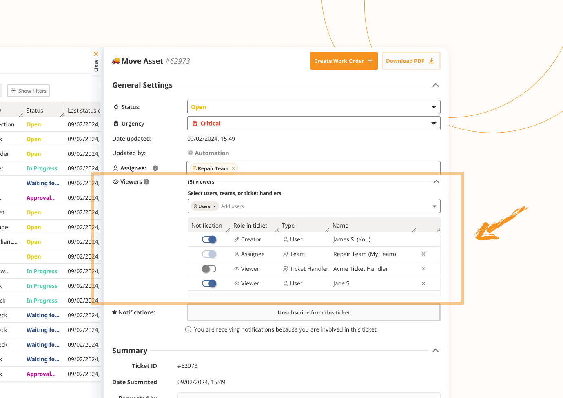The width and height of the screenshot is (563, 398).
Task: Open the Status dropdown showing Open
Action: point(313,107)
